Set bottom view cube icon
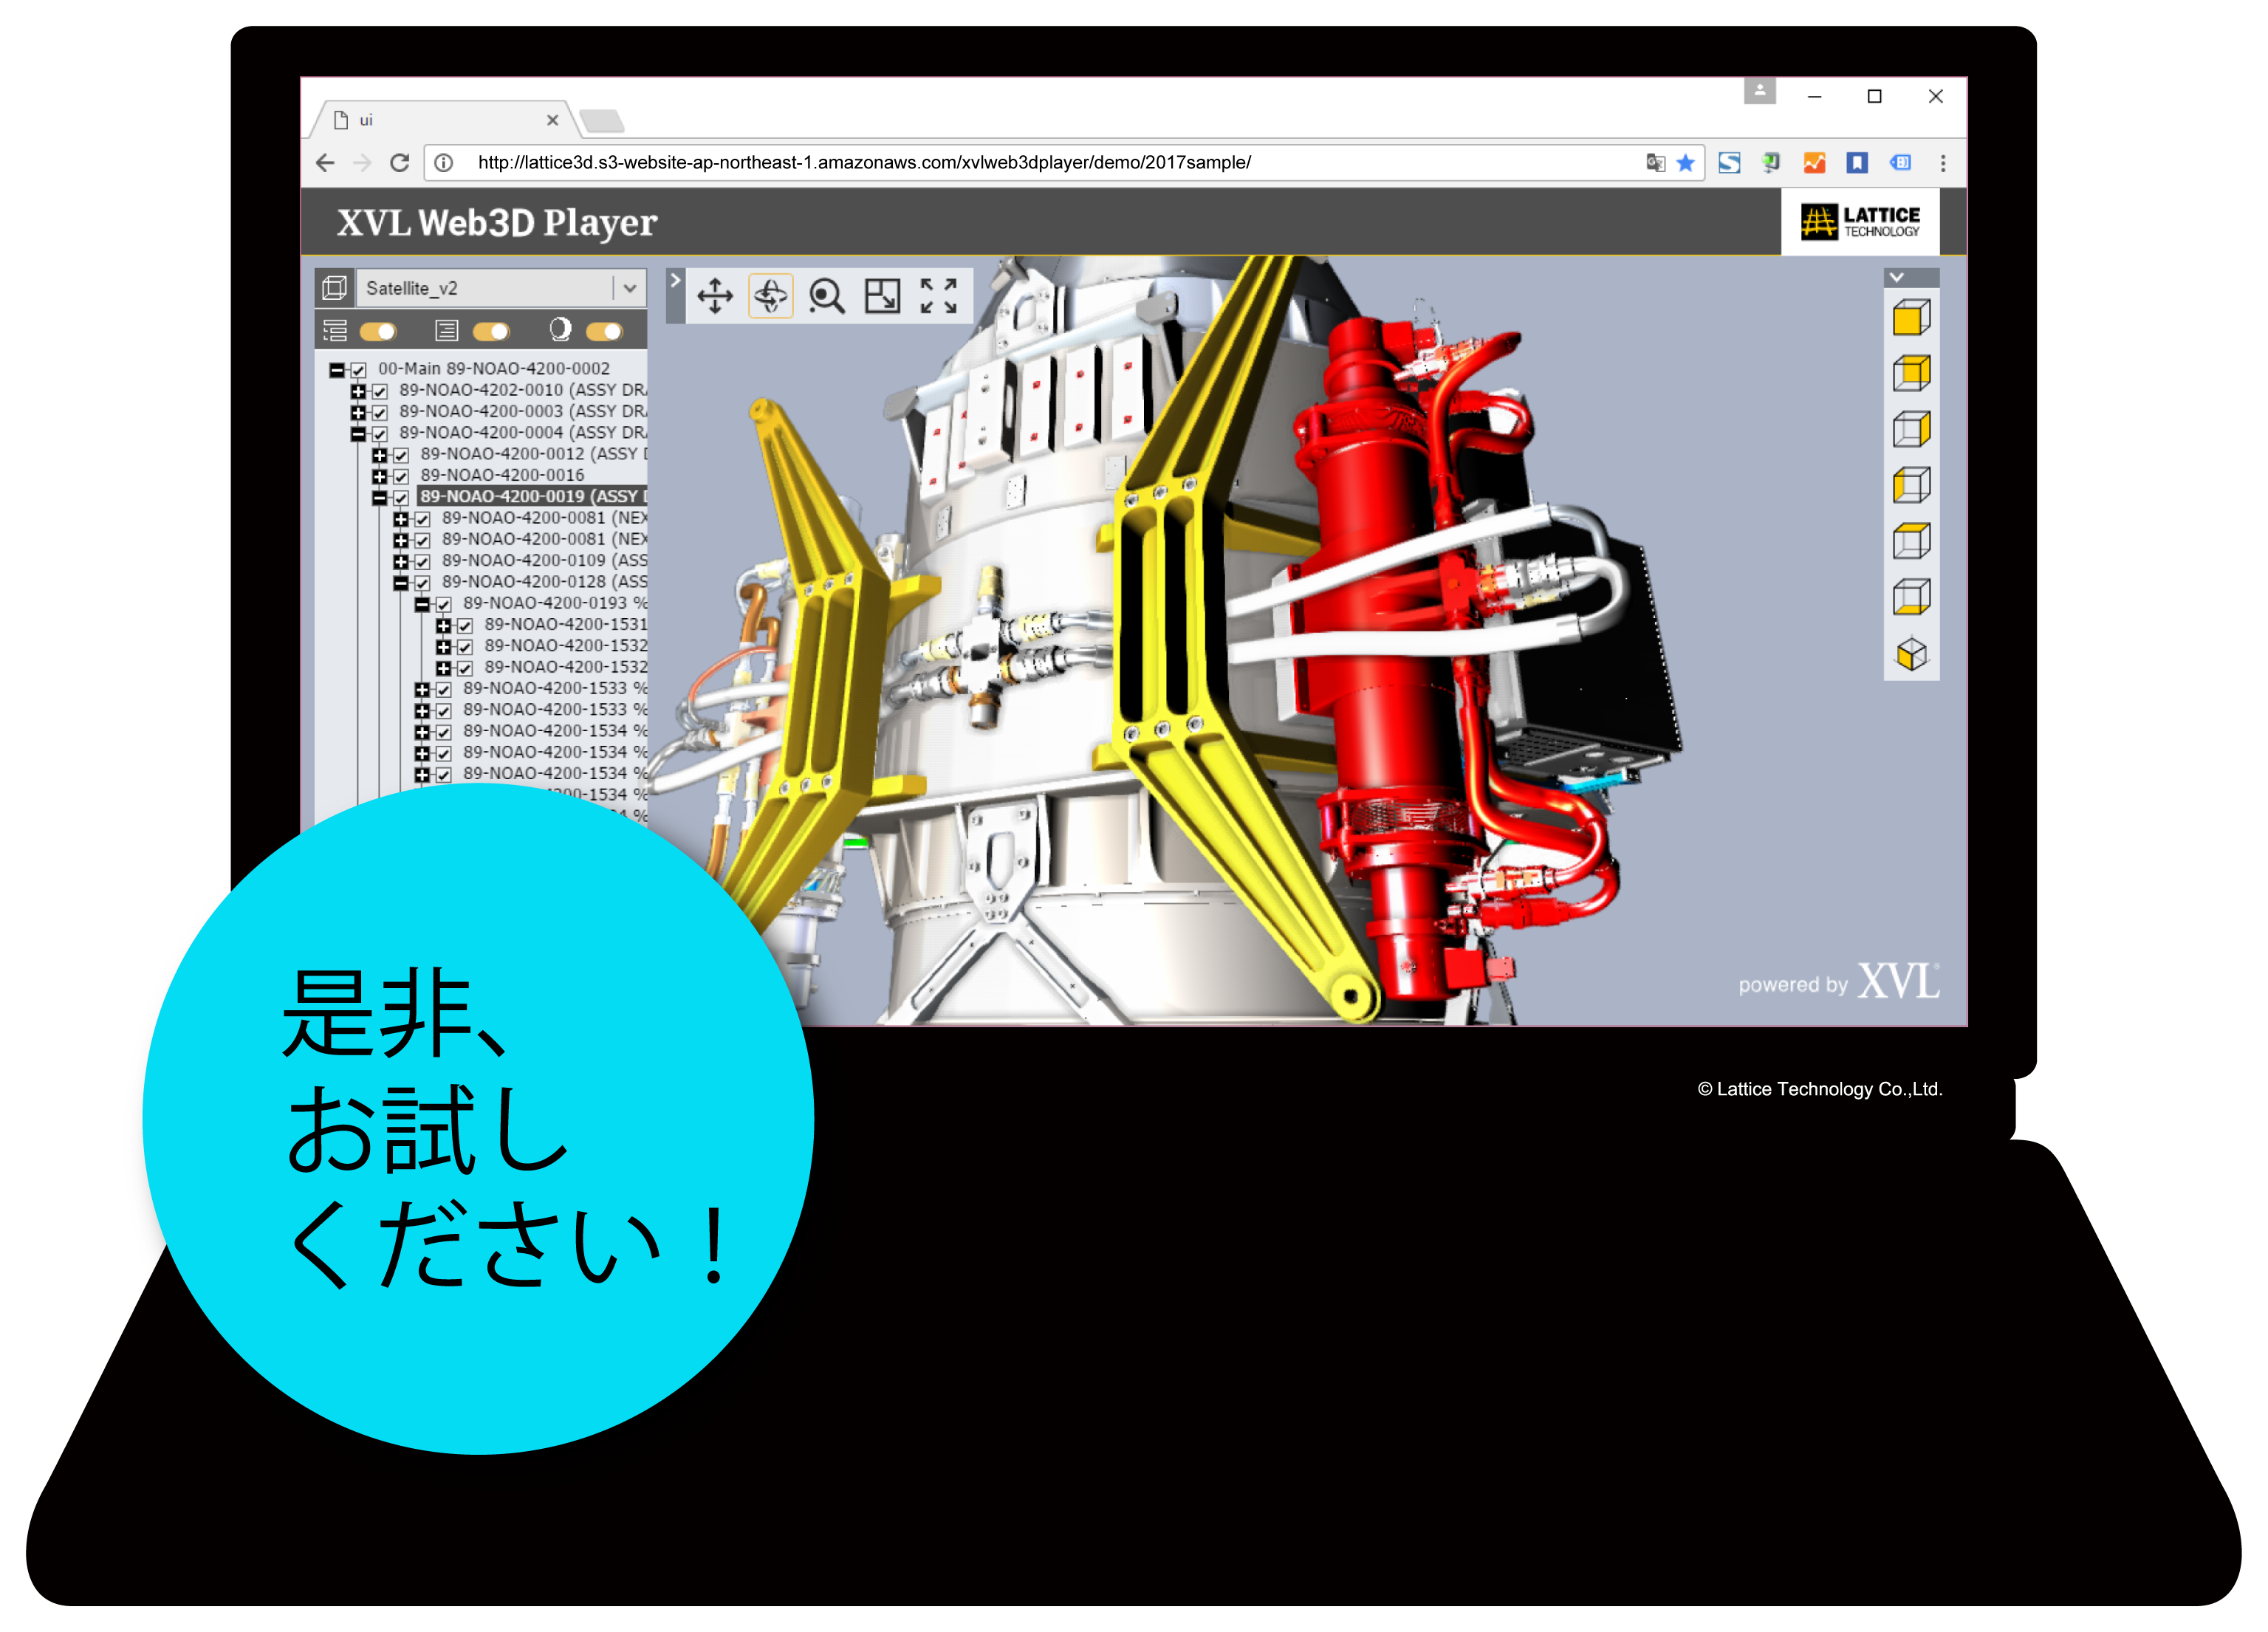The height and width of the screenshot is (1632, 2268). tap(1911, 598)
